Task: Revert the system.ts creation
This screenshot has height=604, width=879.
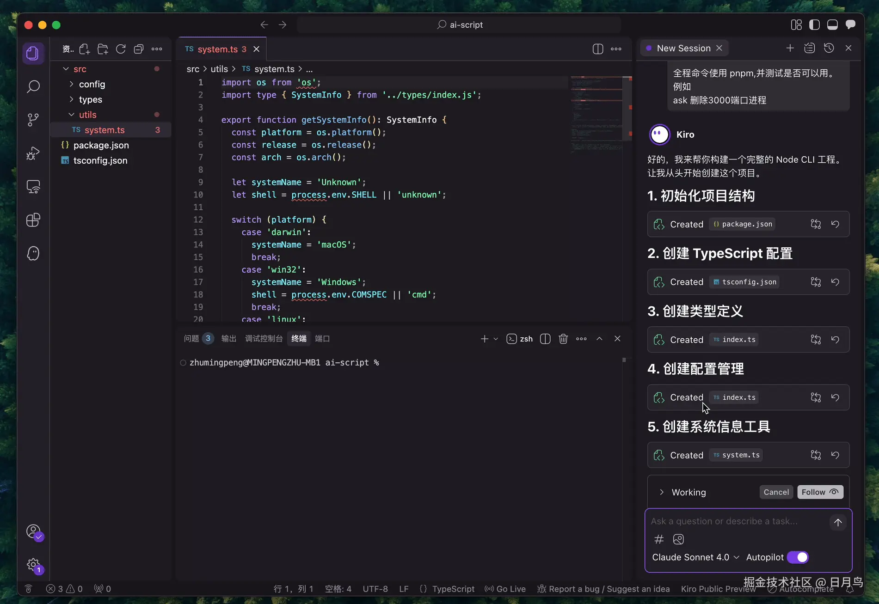Action: [835, 455]
